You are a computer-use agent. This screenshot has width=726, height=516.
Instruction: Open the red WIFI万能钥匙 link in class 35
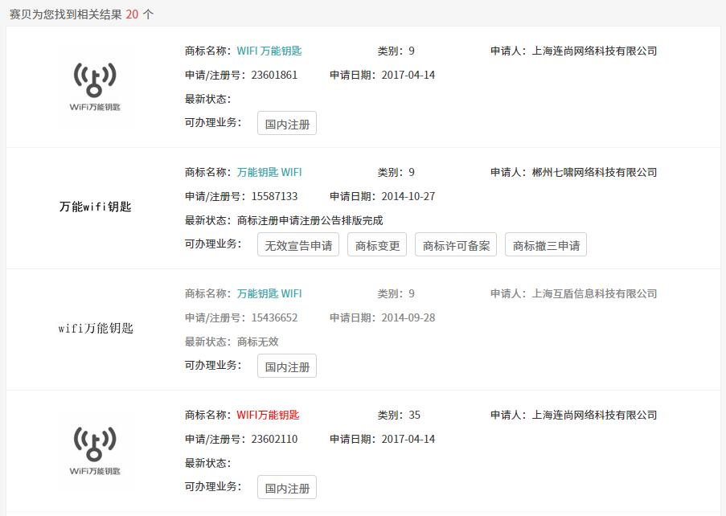[x=268, y=415]
